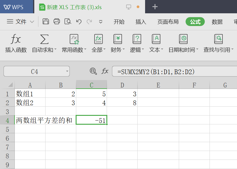Select cell A1 containing 数组1
The width and height of the screenshot is (237, 169).
(30, 94)
